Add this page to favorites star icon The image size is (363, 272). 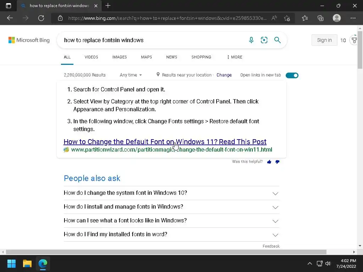pyautogui.click(x=287, y=18)
